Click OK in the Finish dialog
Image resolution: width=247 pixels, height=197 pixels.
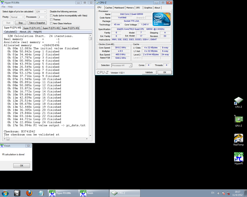[x=22, y=166]
